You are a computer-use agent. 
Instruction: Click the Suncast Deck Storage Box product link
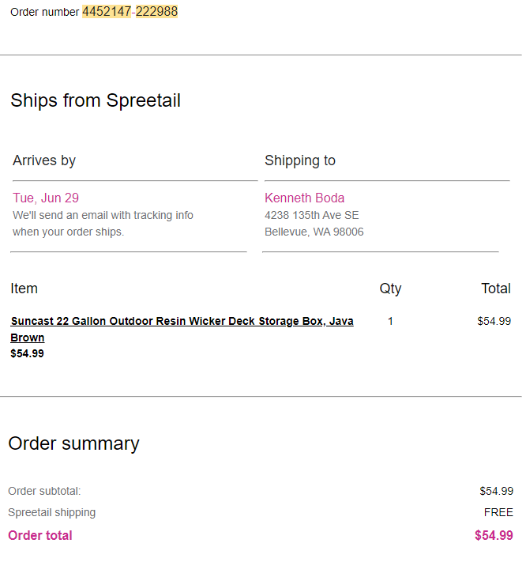click(182, 329)
